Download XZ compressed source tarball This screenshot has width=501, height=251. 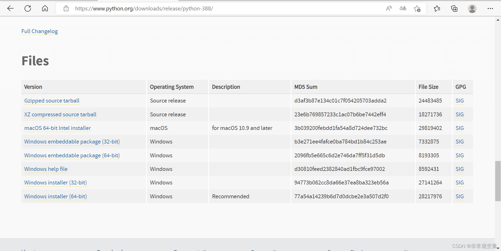point(60,115)
